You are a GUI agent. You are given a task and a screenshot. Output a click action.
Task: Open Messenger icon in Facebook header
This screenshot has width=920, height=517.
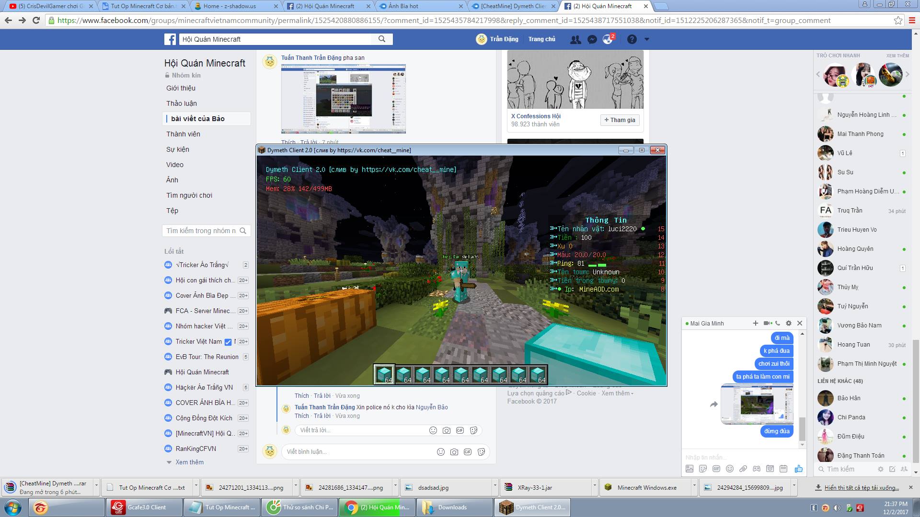tap(592, 39)
